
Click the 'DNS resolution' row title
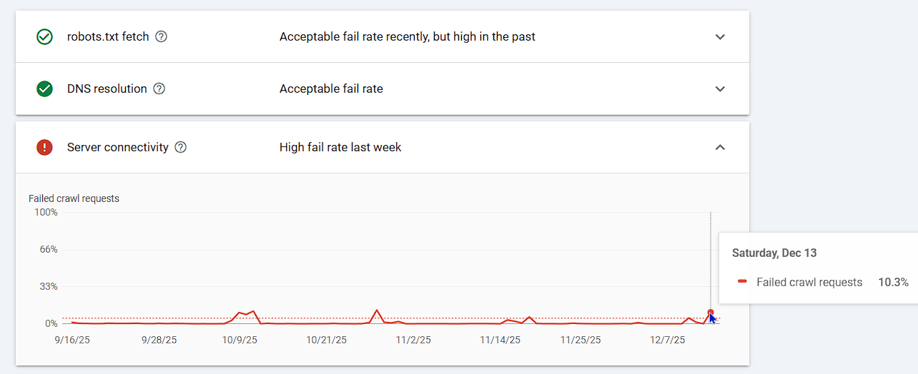[107, 89]
